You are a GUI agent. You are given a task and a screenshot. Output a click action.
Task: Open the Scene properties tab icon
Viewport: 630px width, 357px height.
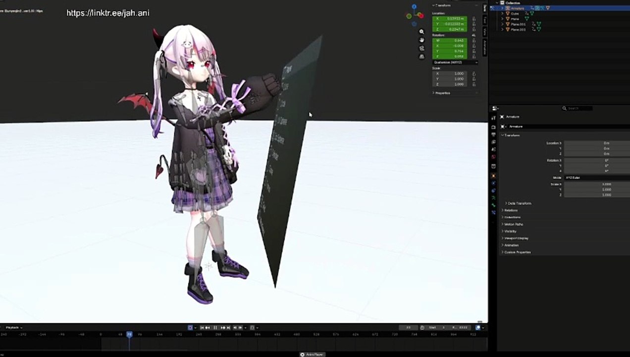(493, 149)
